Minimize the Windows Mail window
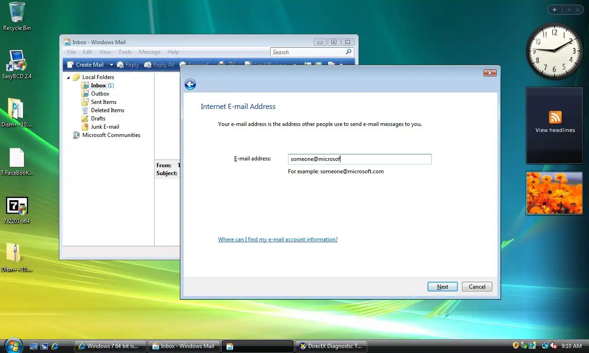 pyautogui.click(x=320, y=42)
